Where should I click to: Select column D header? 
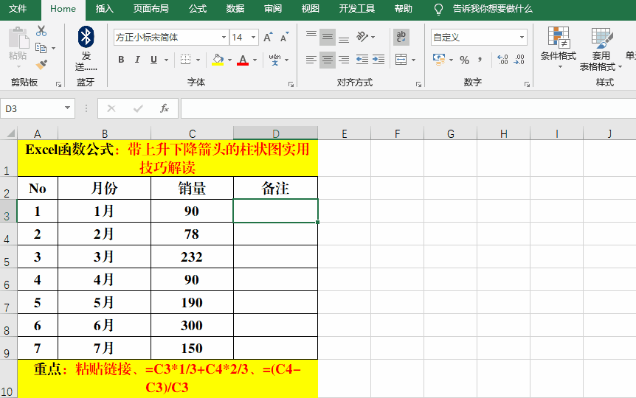coord(276,133)
